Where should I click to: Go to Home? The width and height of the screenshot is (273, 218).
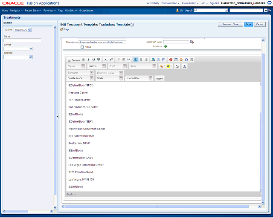[5, 10]
